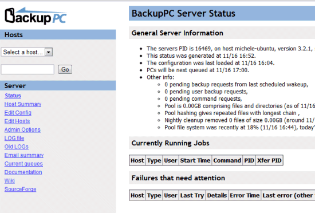
Task: Click Host header in Currently Running Jobs table
Action: pyautogui.click(x=137, y=160)
